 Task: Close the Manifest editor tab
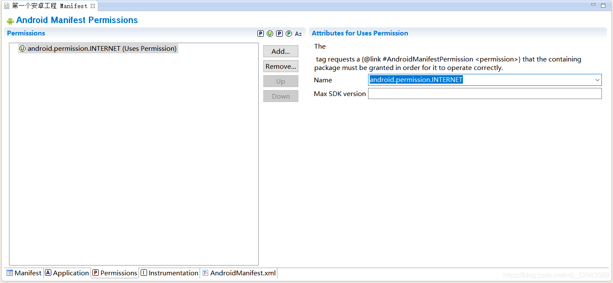coord(93,6)
